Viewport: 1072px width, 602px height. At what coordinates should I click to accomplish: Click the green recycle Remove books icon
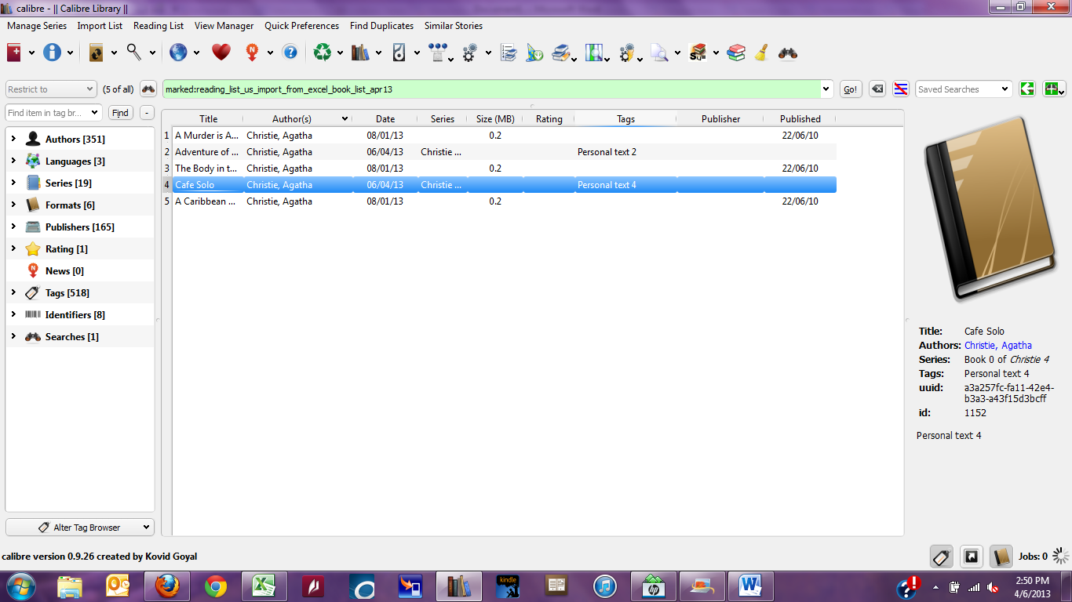point(323,53)
